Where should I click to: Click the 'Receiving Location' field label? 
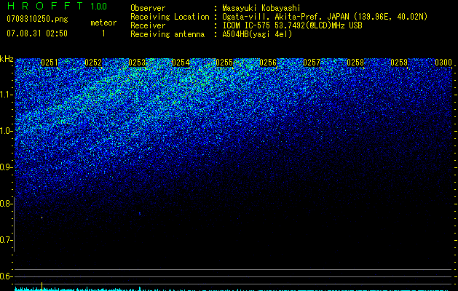click(x=170, y=17)
